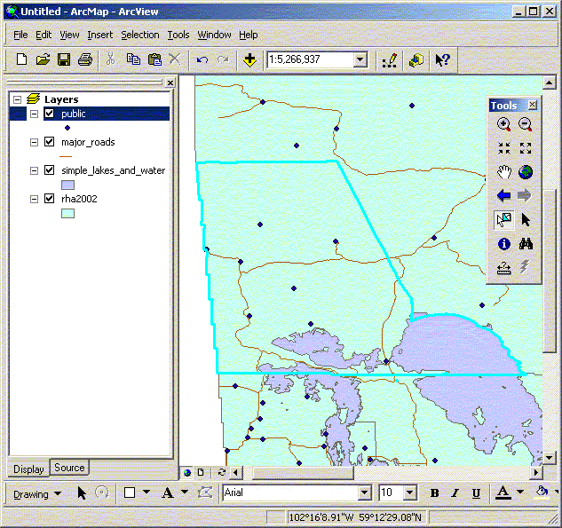The image size is (562, 528).
Task: Click the Add Data button
Action: (249, 59)
